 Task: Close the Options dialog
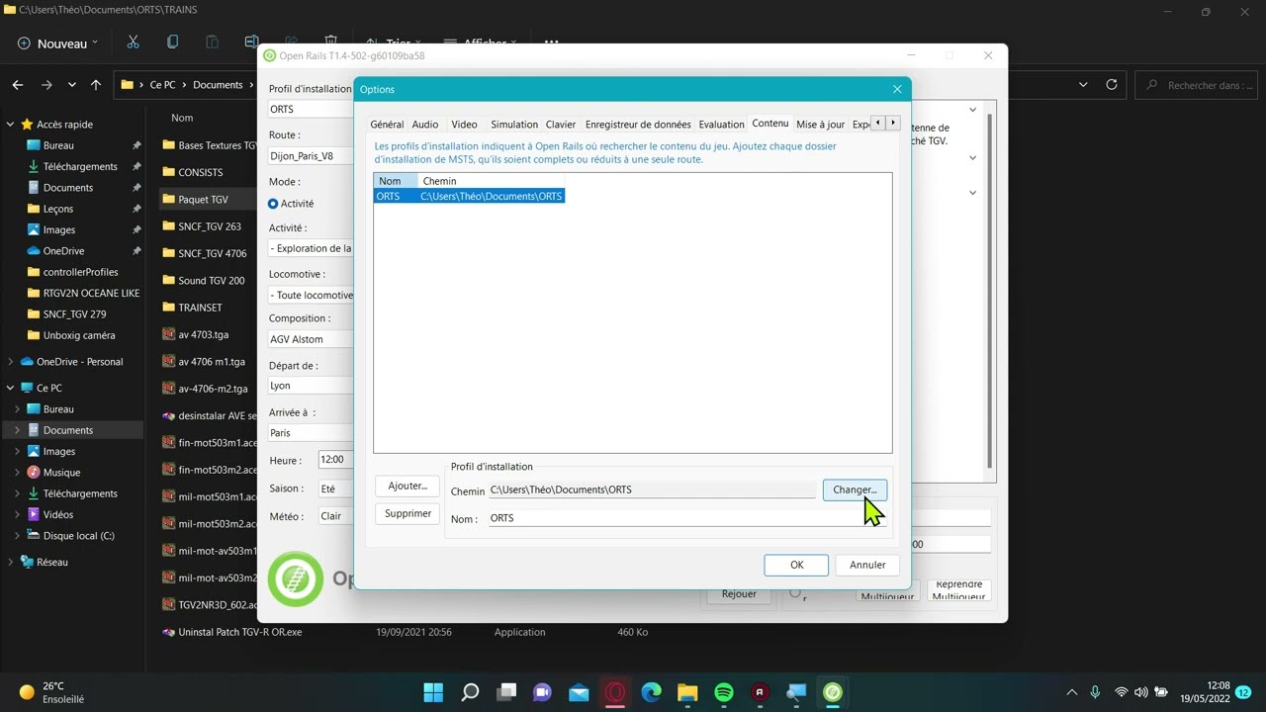(897, 89)
